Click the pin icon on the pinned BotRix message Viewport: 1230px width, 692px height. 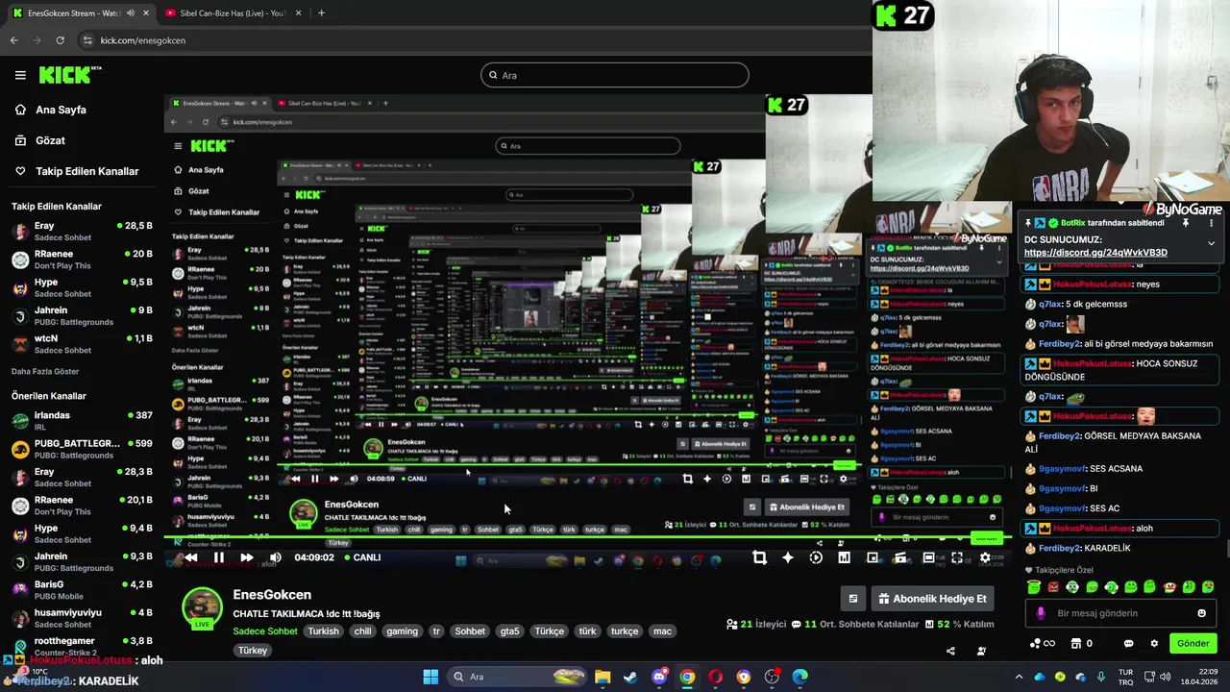[x=1185, y=223]
